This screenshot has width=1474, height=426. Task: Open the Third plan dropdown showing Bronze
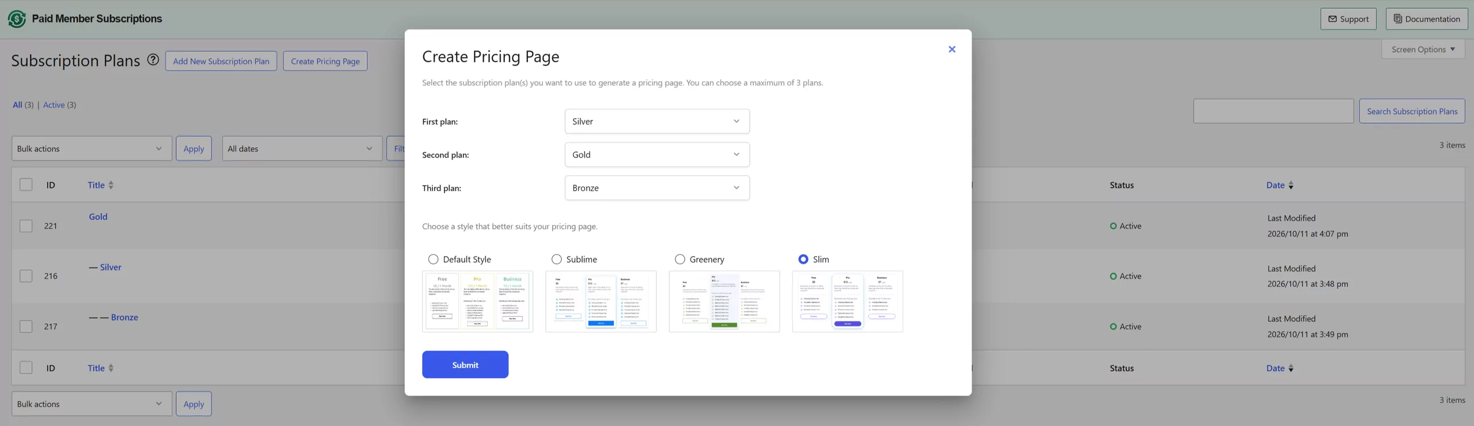pyautogui.click(x=657, y=188)
